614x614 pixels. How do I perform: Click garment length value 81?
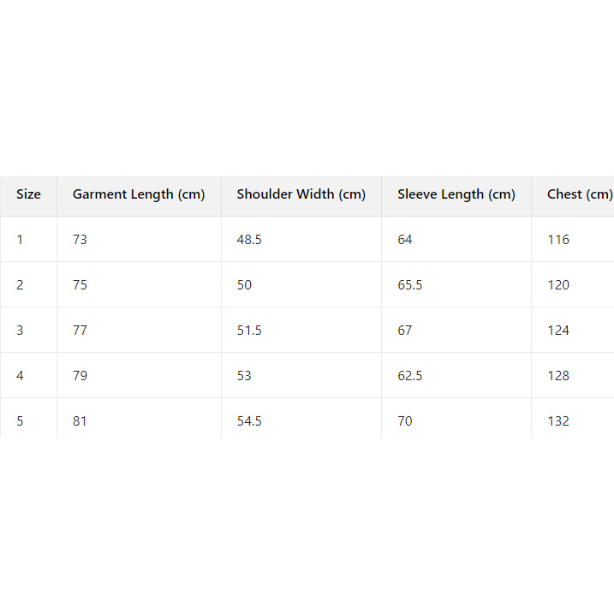pyautogui.click(x=80, y=421)
